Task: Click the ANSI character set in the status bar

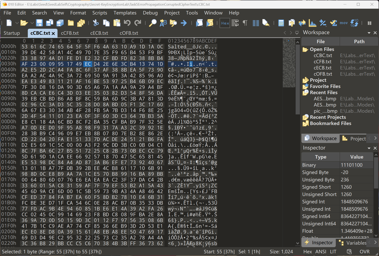Action: point(320,252)
